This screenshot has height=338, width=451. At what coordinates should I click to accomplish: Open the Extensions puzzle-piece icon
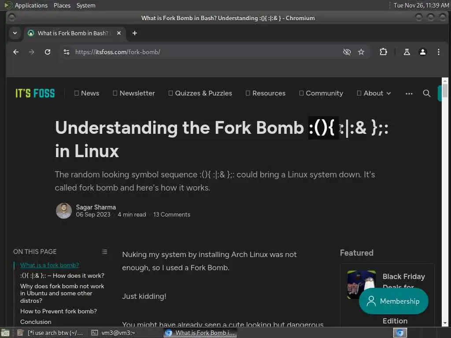click(x=384, y=52)
